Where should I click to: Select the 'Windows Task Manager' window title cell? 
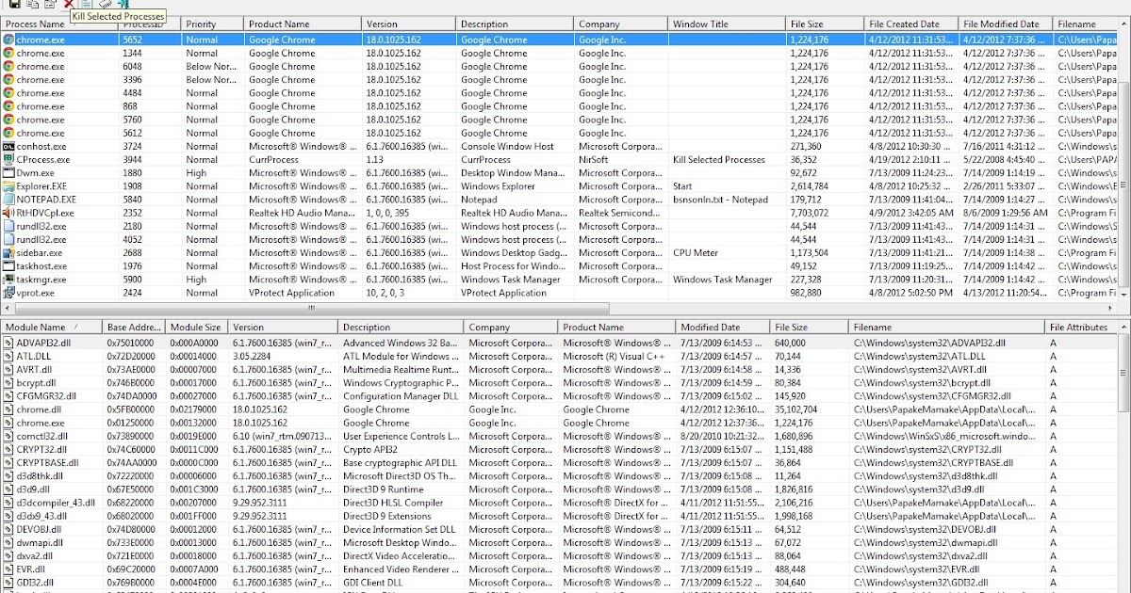[728, 280]
